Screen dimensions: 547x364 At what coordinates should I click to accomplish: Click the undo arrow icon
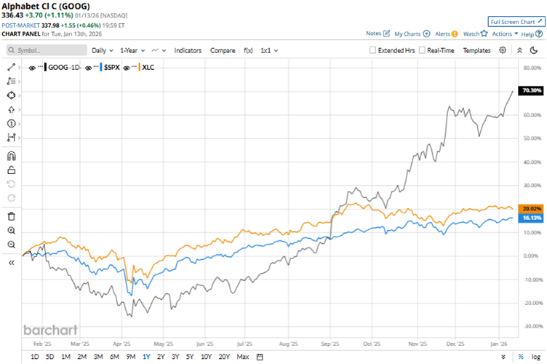pos(11,184)
